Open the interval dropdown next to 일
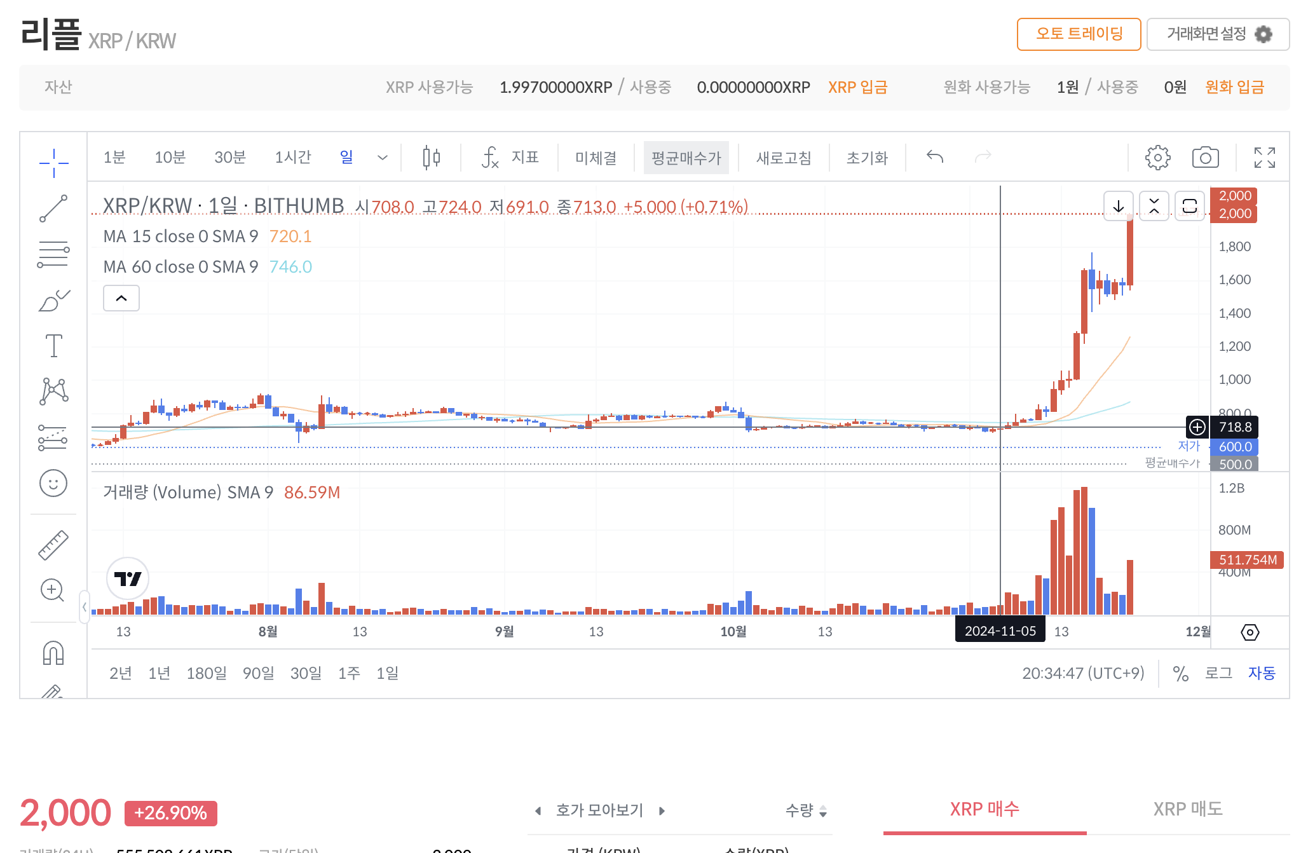 [382, 158]
